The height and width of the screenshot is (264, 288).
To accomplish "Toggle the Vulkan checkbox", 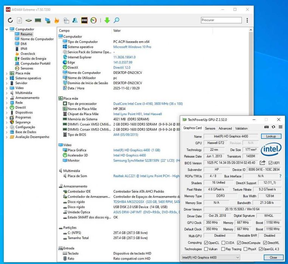I will tap(206, 249).
